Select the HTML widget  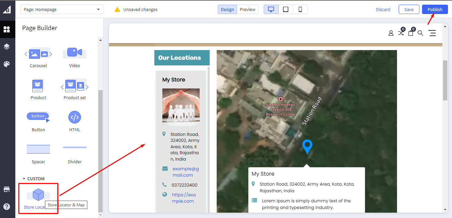coord(75,122)
